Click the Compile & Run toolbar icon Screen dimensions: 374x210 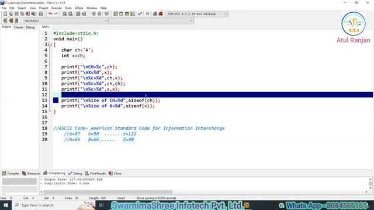click(x=127, y=14)
